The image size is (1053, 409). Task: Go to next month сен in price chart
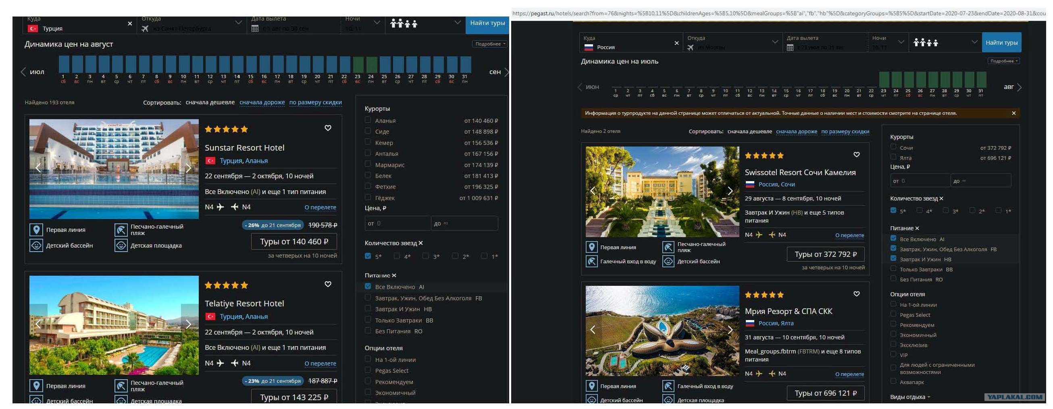506,72
